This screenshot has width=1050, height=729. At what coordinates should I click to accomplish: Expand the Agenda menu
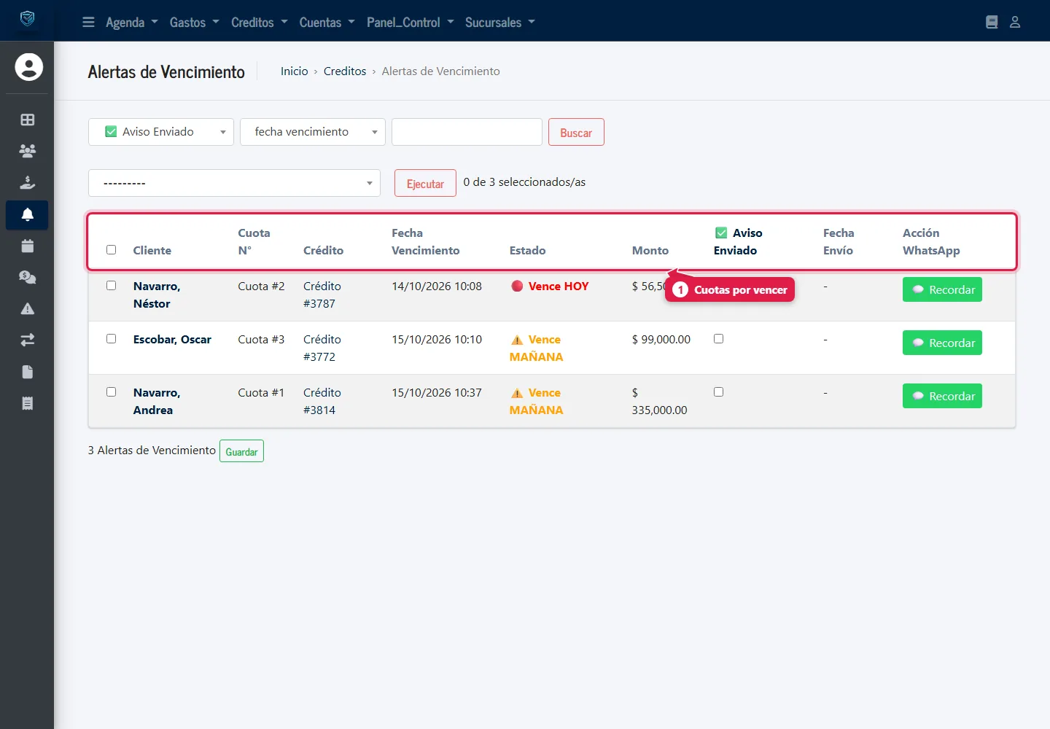pyautogui.click(x=132, y=23)
